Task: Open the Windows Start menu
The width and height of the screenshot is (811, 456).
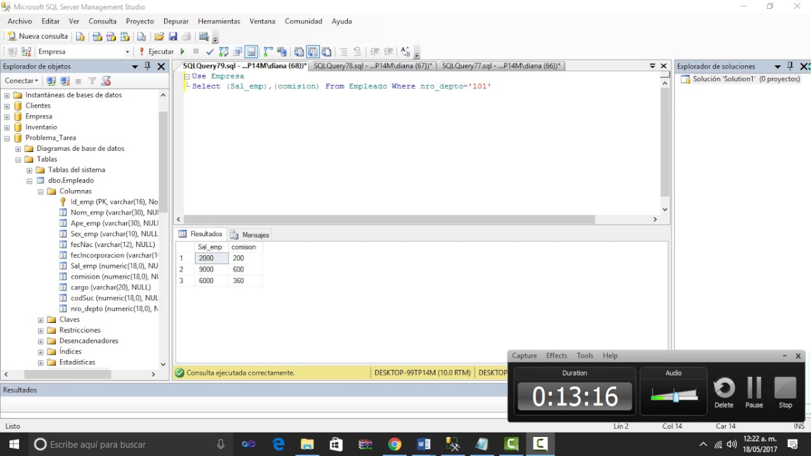Action: (14, 444)
